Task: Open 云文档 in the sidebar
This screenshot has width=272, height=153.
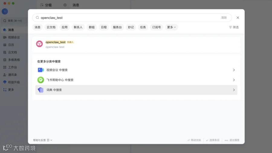Action: pos(14,52)
